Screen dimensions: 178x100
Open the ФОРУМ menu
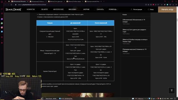click(86, 9)
